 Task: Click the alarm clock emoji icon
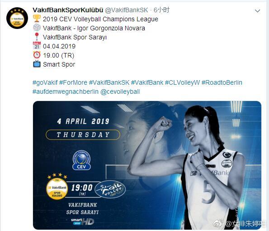click(x=37, y=55)
